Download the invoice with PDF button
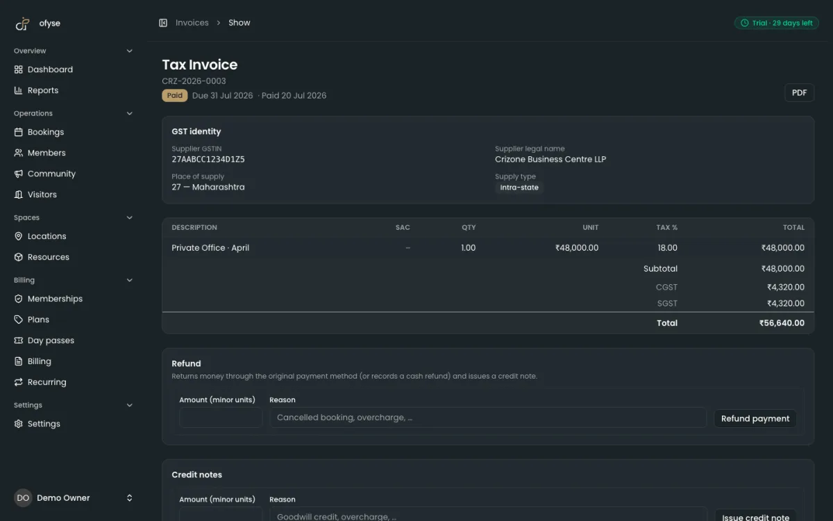Screen dimensions: 833x521 pyautogui.click(x=799, y=92)
